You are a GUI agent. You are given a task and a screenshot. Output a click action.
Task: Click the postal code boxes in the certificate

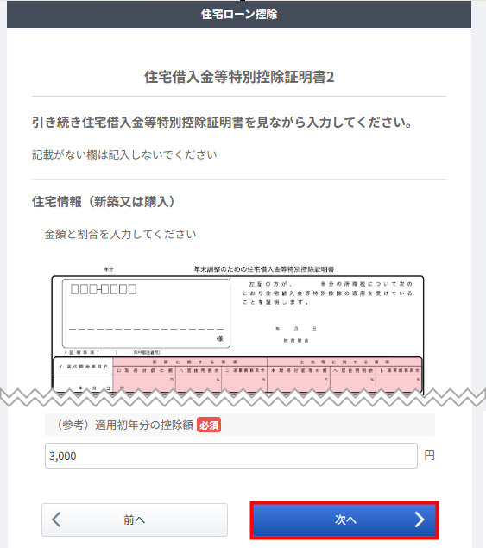pos(104,289)
